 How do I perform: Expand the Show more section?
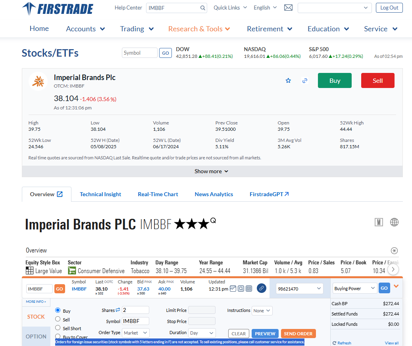pyautogui.click(x=212, y=171)
